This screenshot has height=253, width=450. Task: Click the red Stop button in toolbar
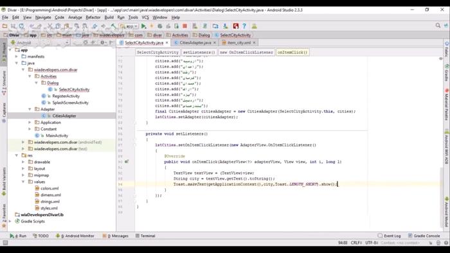(x=185, y=26)
